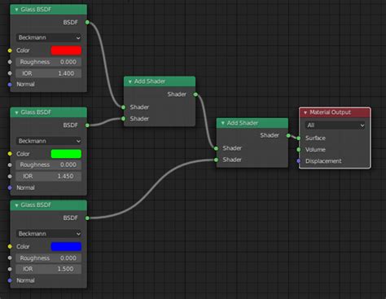Screen dimensions: 386x299
Task: Click the IOR 1.400 field
Action: click(x=48, y=73)
